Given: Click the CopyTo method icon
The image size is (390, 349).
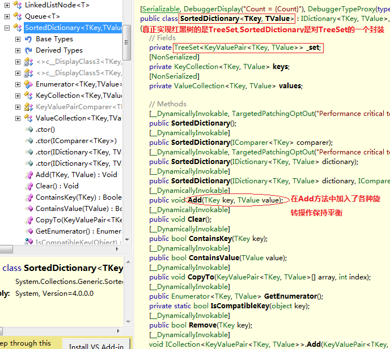Looking at the screenshot, I should (29, 220).
